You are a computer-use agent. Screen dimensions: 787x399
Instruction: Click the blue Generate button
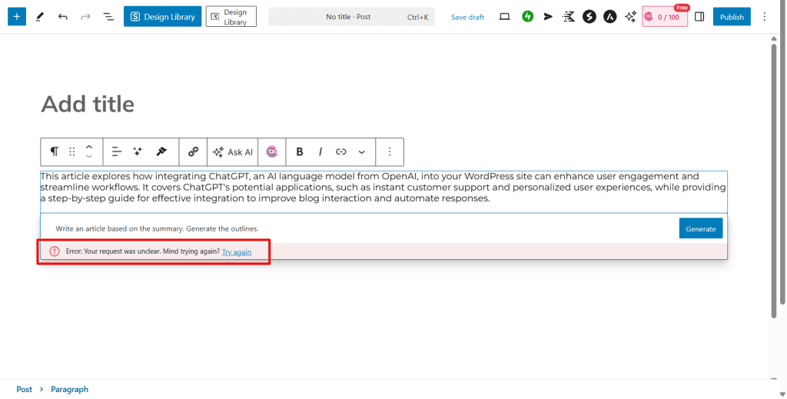(x=700, y=228)
